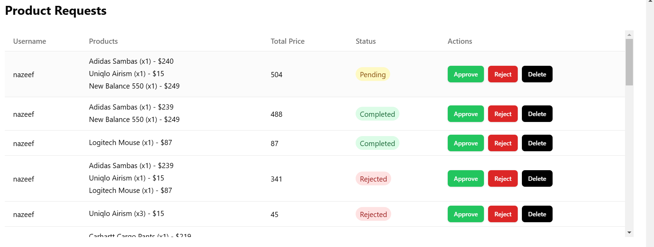Screen dimensions: 654x247
Task: Delete the pending $504 request
Action: click(x=537, y=74)
